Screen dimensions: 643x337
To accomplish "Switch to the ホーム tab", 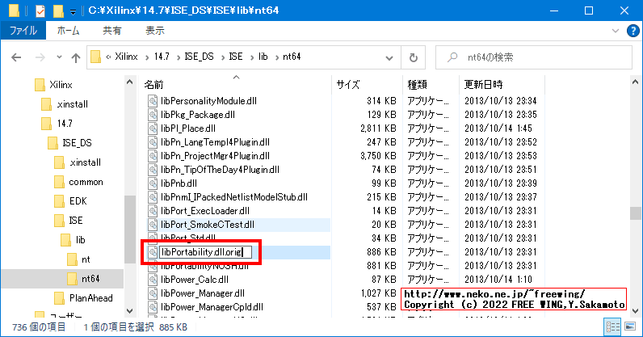I will (68, 31).
